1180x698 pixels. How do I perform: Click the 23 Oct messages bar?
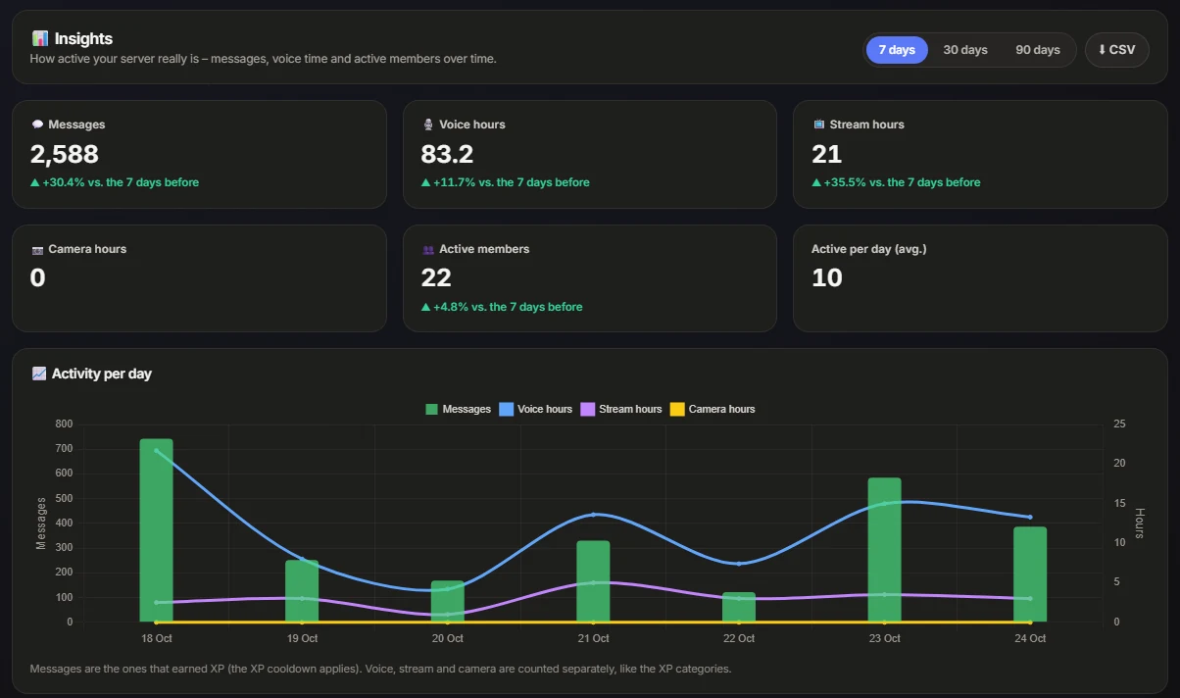[884, 550]
